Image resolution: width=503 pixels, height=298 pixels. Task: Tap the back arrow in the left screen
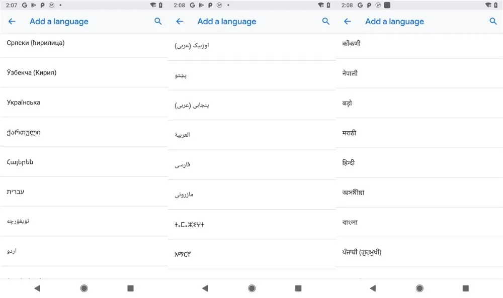(x=12, y=22)
